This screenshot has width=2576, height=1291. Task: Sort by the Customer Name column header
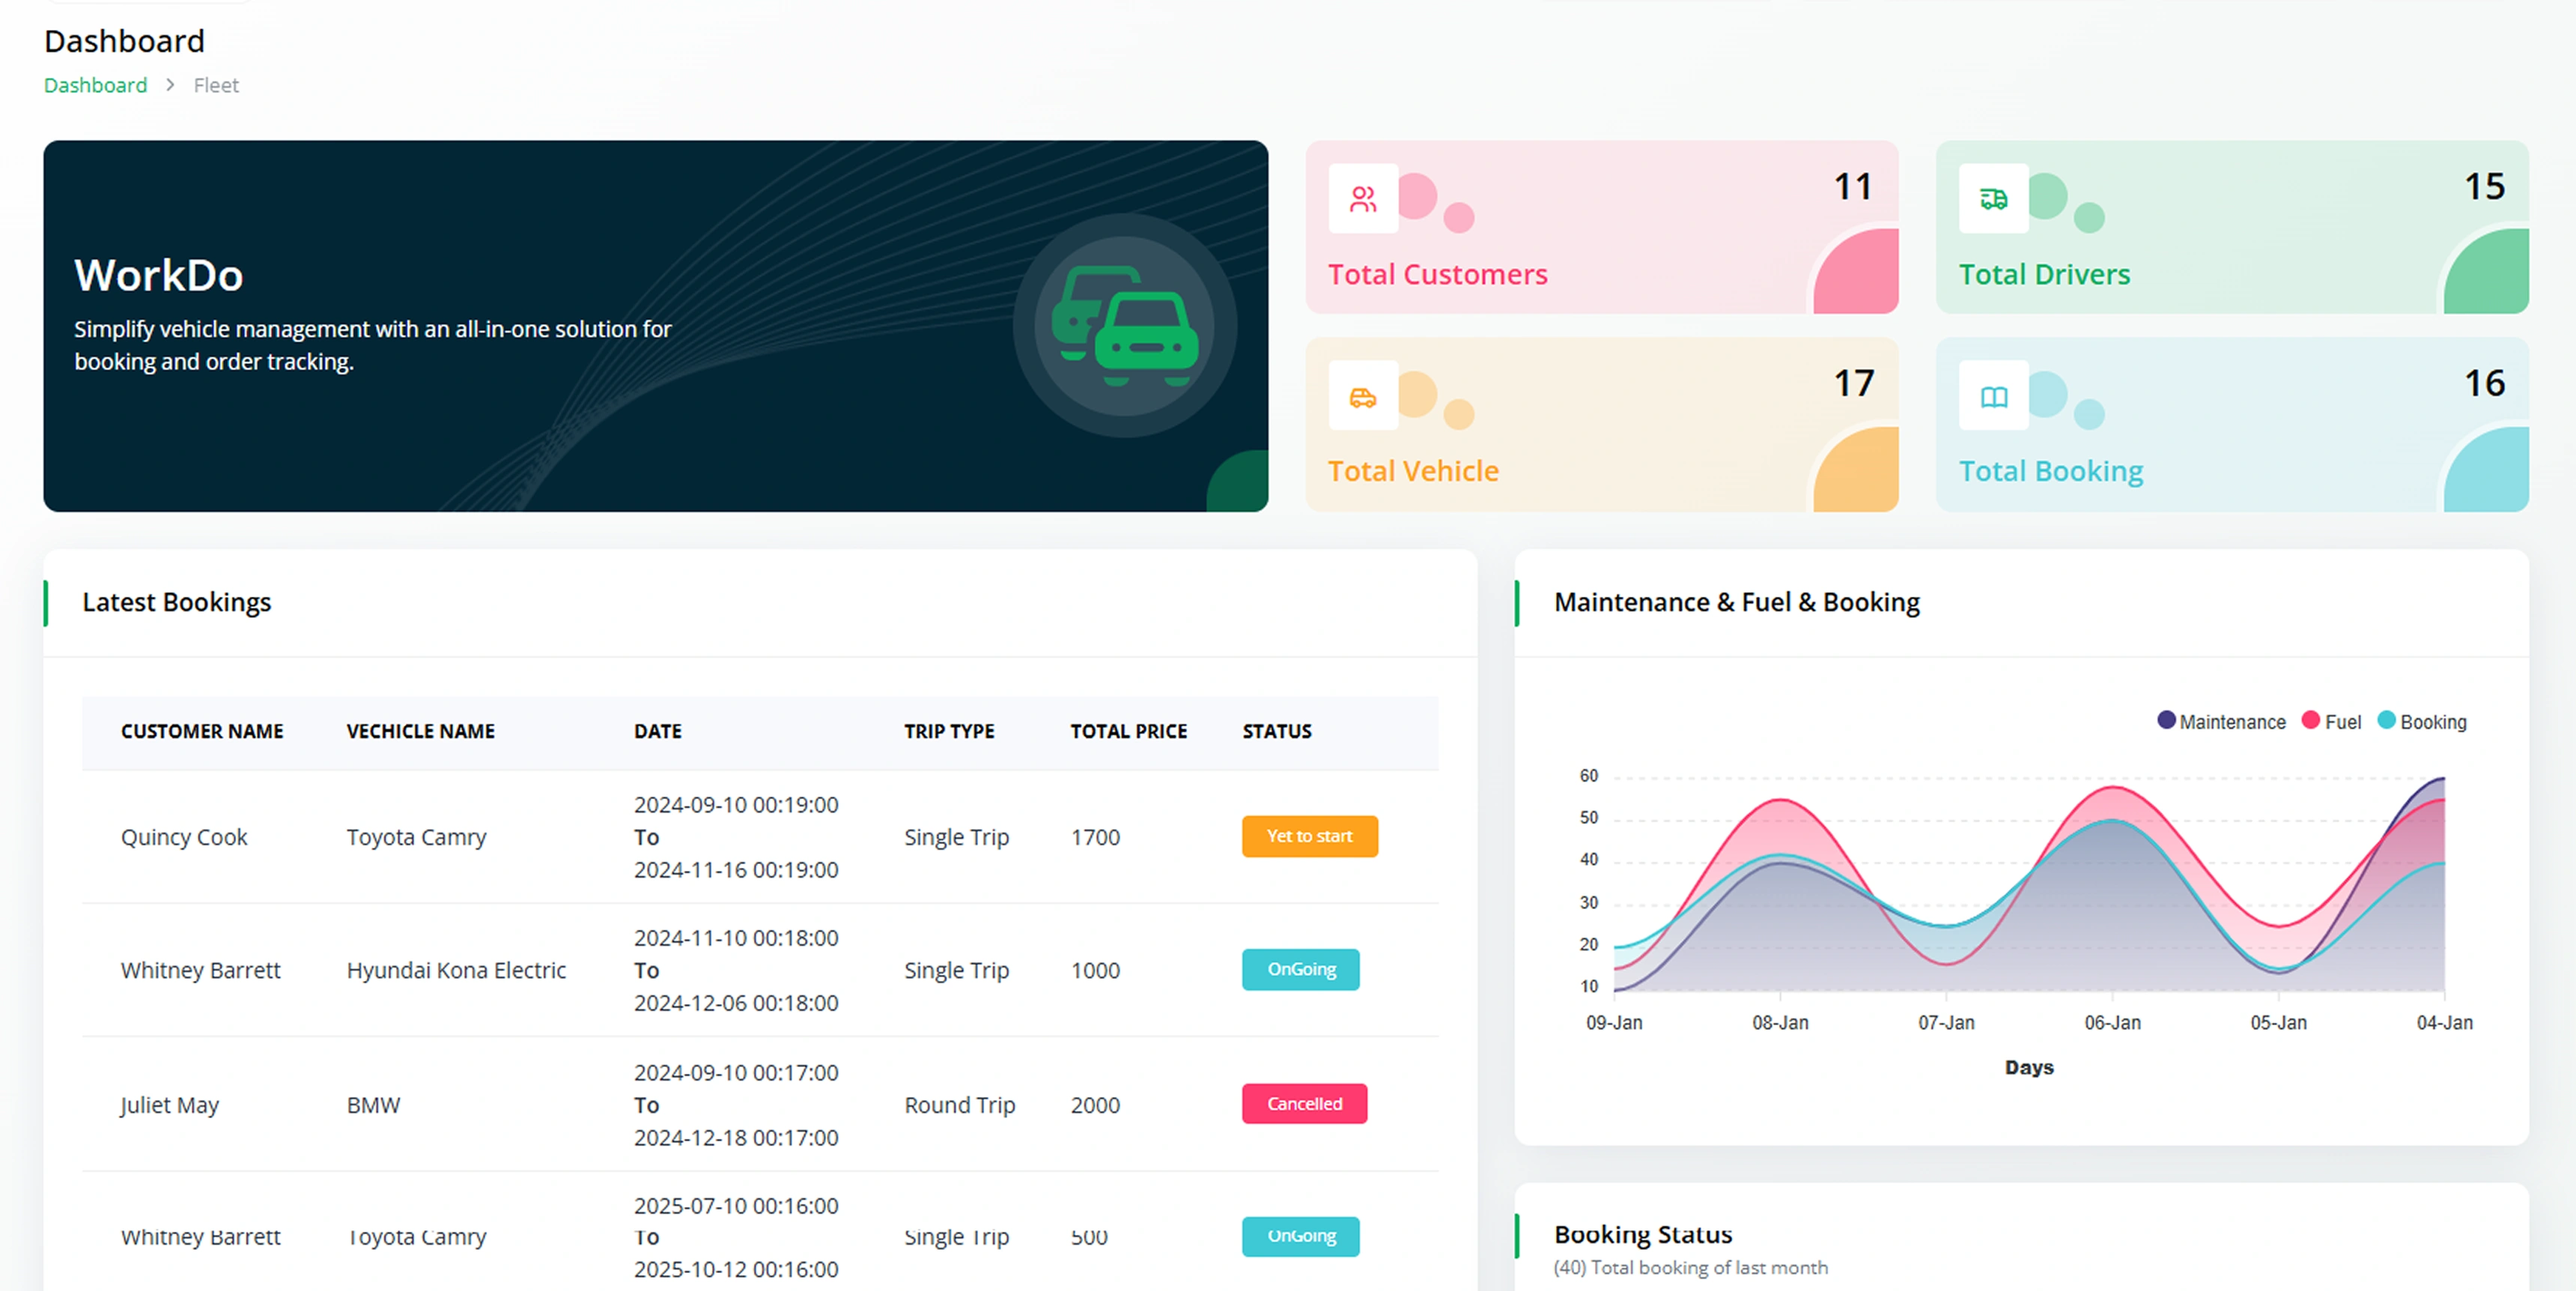pos(202,731)
